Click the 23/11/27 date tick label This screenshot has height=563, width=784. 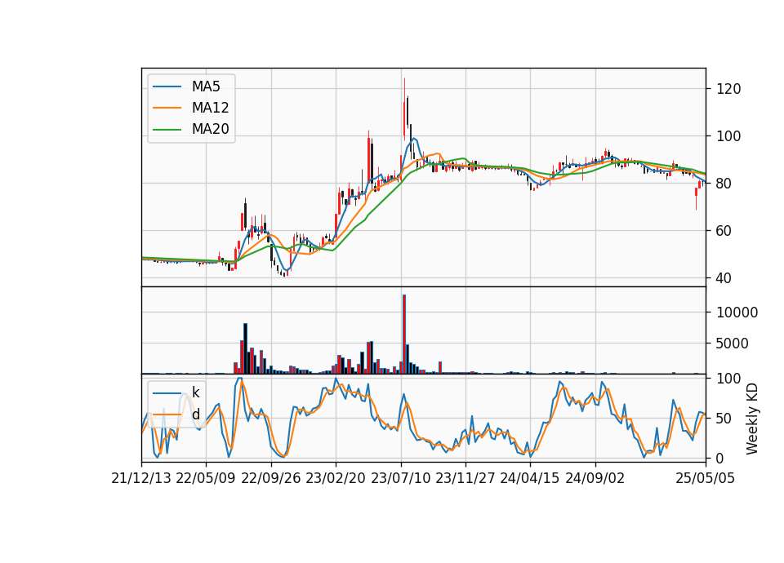pyautogui.click(x=465, y=478)
